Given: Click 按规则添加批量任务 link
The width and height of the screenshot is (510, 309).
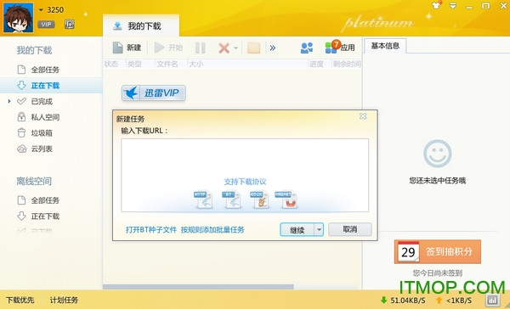Looking at the screenshot, I should click(x=212, y=230).
